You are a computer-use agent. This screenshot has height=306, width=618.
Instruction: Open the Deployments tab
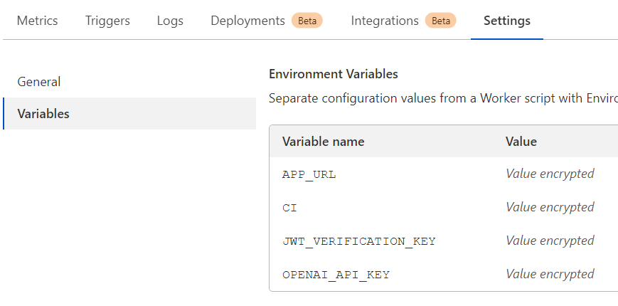[x=247, y=21]
